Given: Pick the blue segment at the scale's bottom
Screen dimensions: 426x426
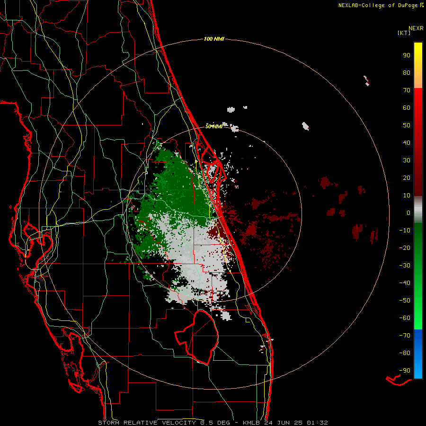Looking at the screenshot, I should (x=418, y=354).
